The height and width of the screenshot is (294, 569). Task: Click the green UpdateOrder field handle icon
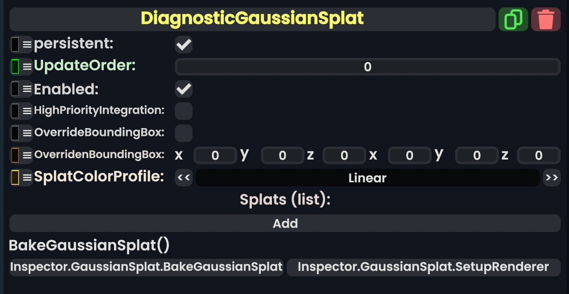click(21, 67)
